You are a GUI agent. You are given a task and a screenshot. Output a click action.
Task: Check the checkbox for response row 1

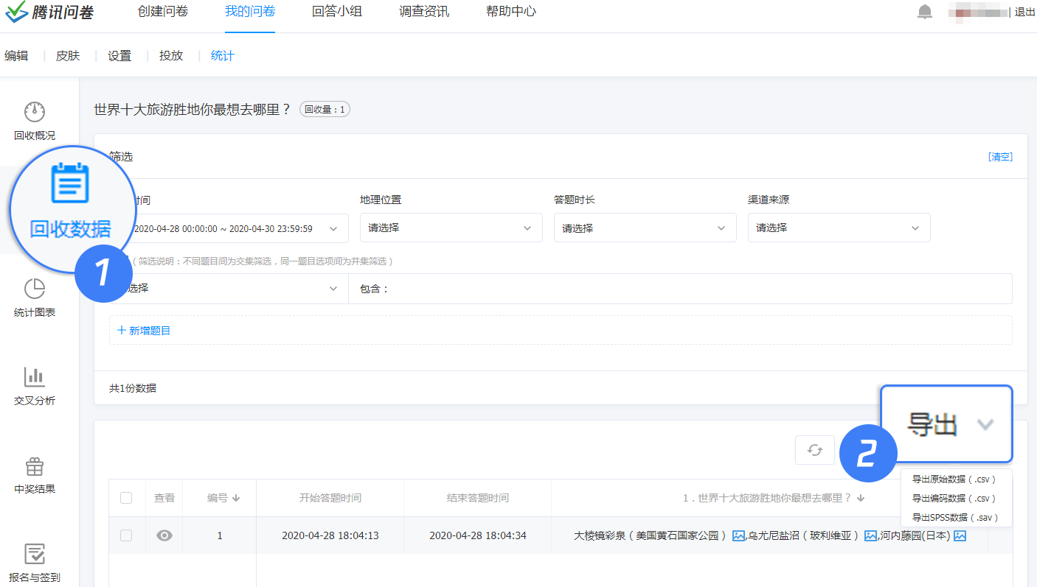(x=126, y=535)
